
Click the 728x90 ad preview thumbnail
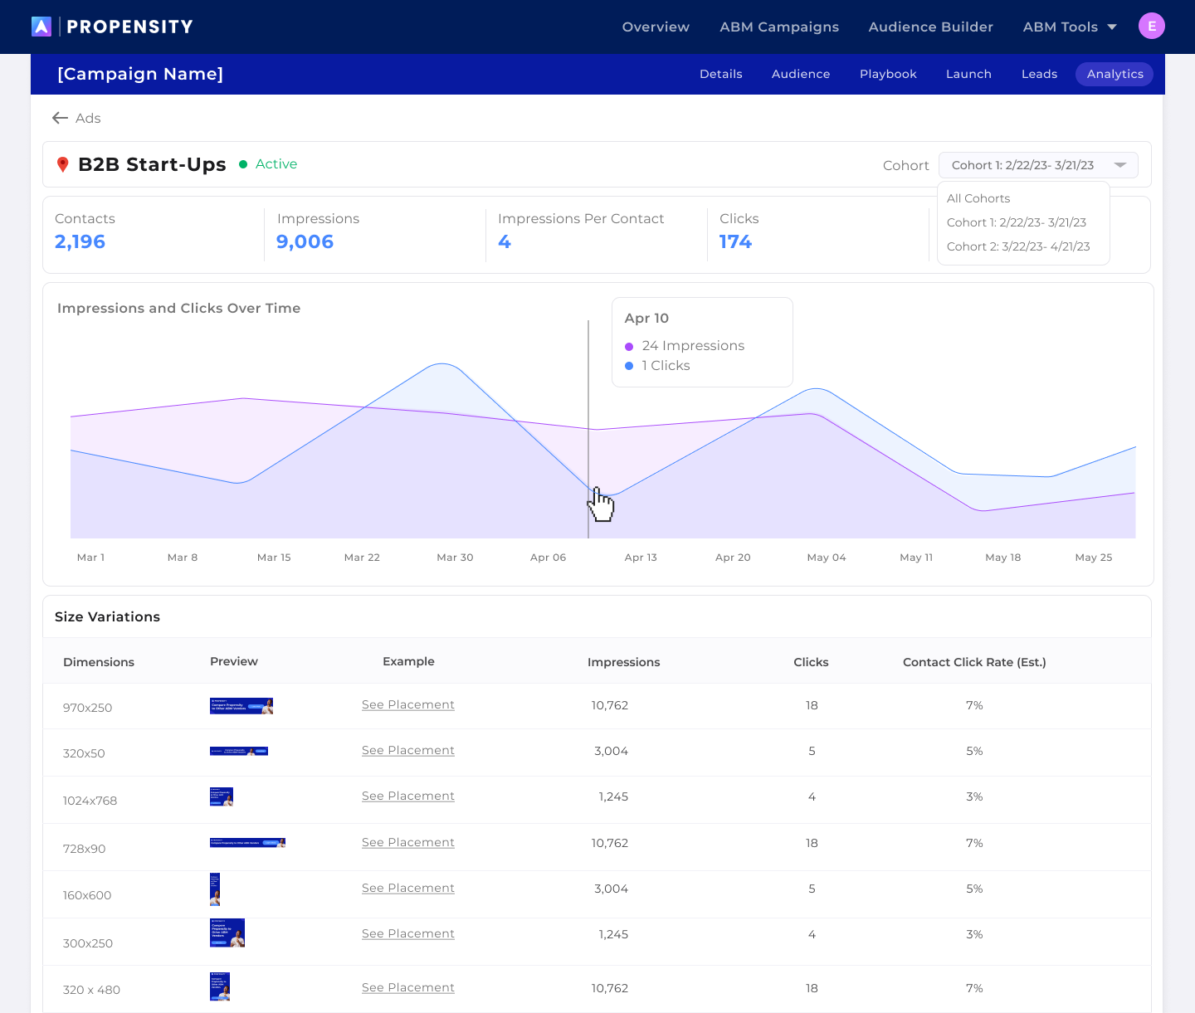pyautogui.click(x=247, y=842)
